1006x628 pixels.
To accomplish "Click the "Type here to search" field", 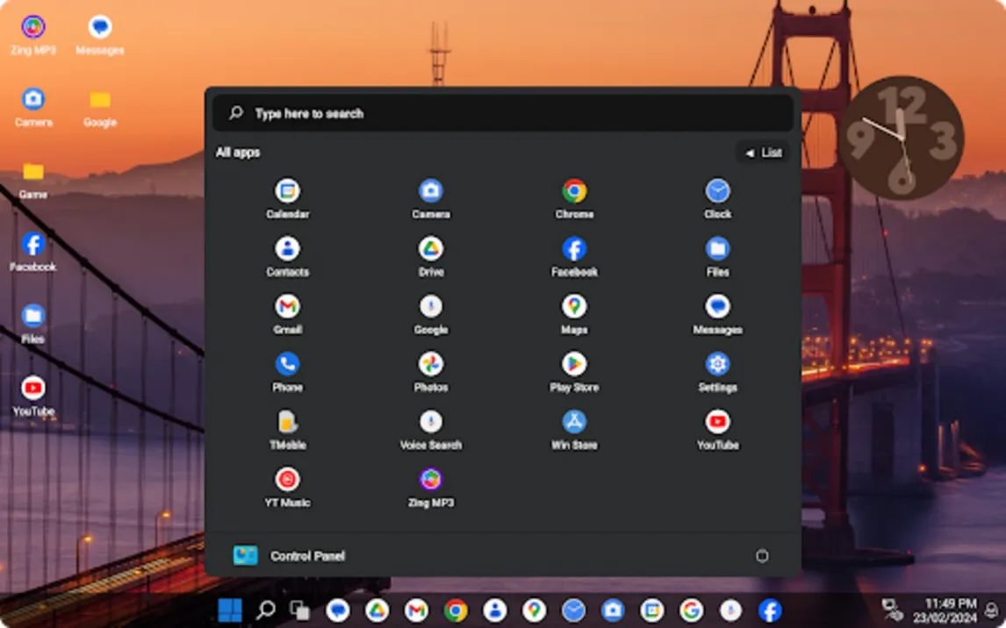I will (x=502, y=113).
